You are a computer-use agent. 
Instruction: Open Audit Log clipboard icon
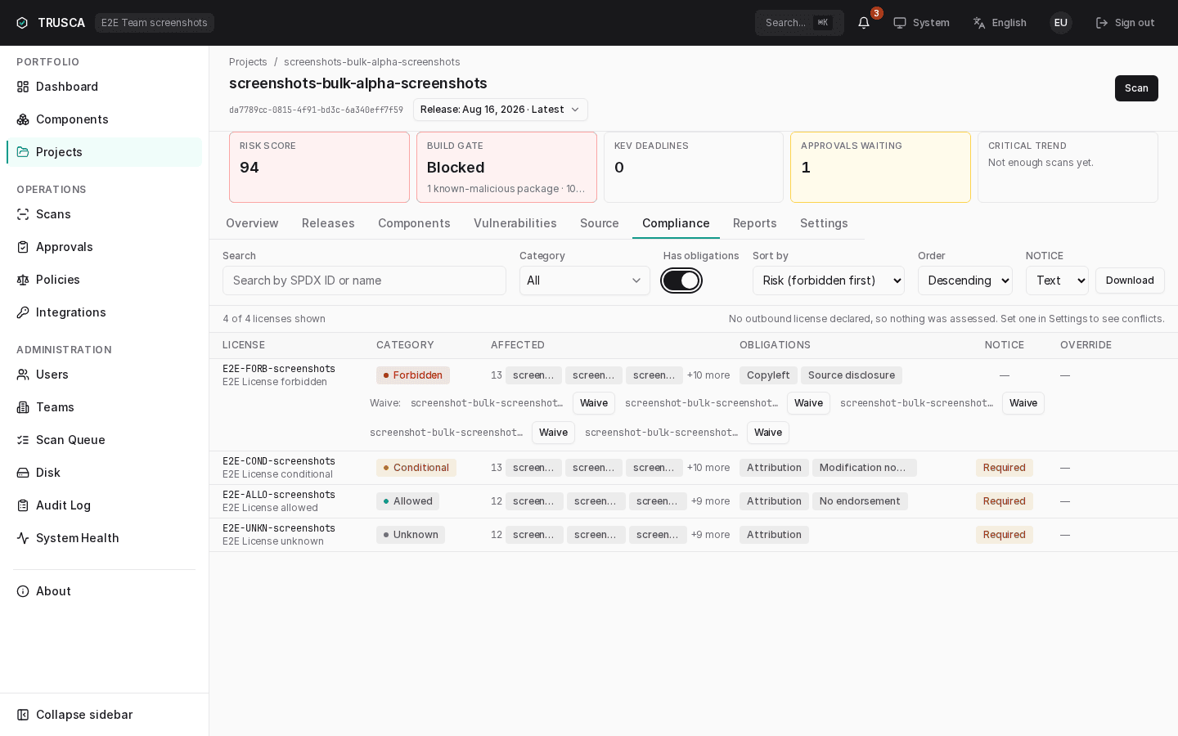pyautogui.click(x=23, y=505)
